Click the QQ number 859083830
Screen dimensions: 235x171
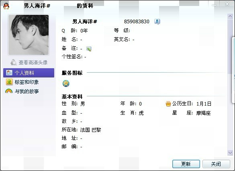(x=137, y=22)
